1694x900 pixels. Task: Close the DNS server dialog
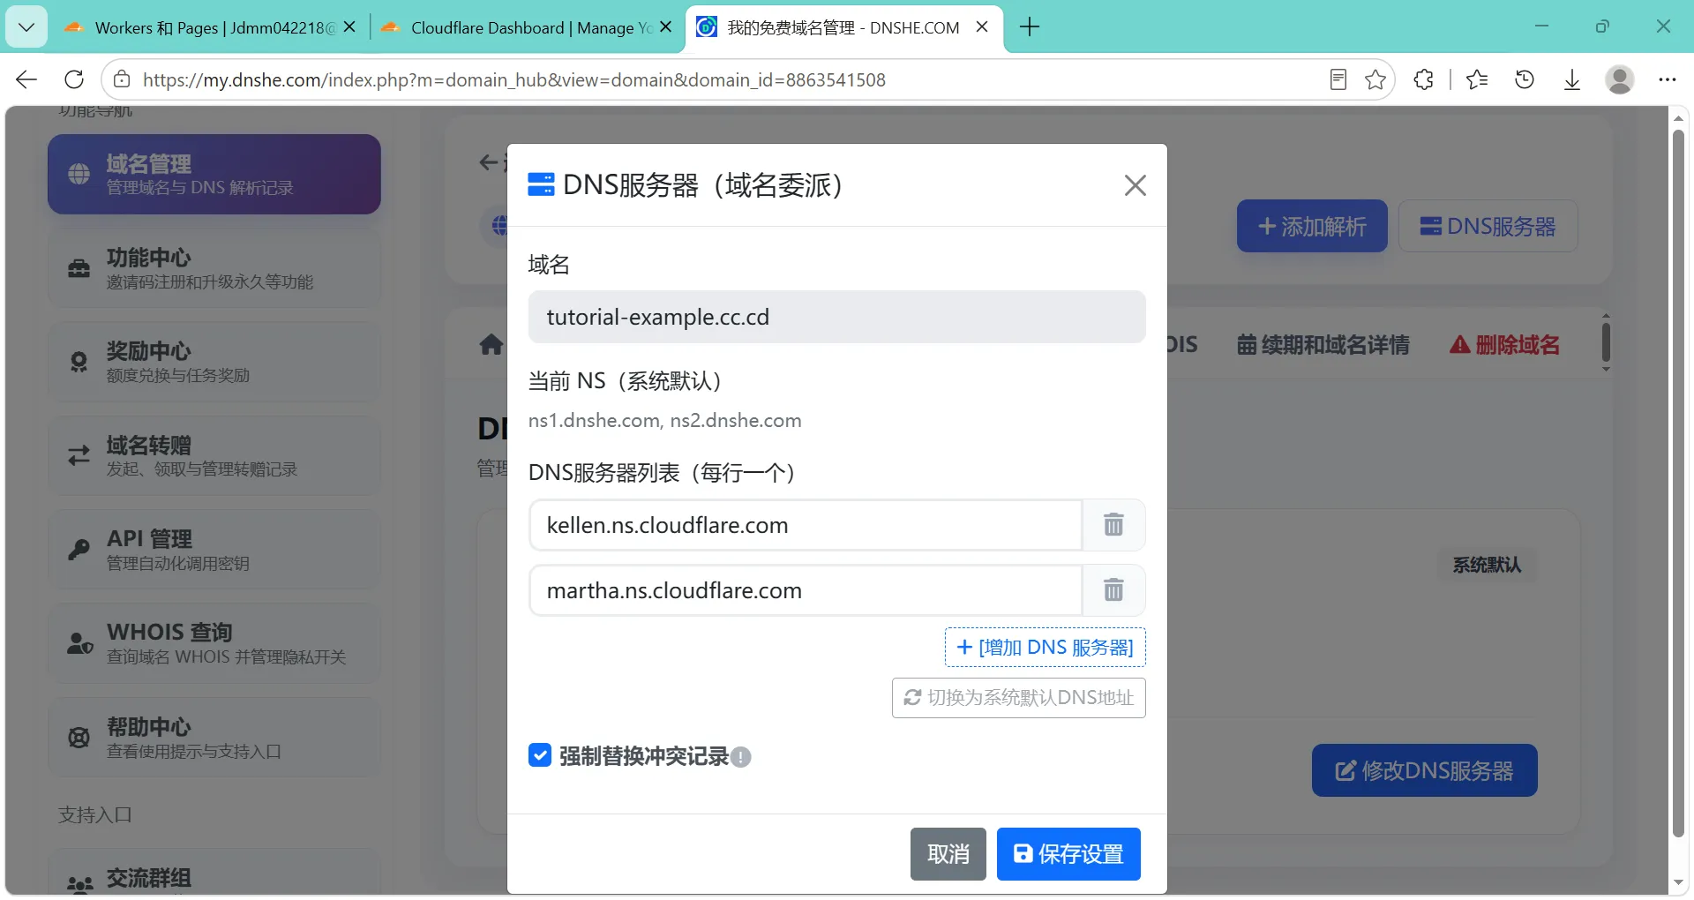[1135, 185]
